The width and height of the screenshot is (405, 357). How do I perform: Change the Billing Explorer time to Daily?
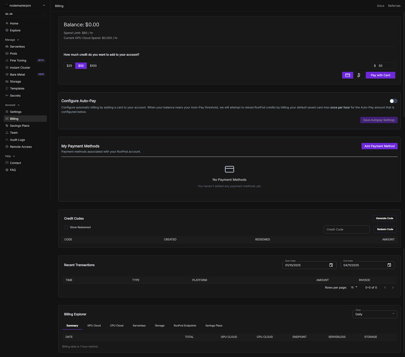coord(375,314)
